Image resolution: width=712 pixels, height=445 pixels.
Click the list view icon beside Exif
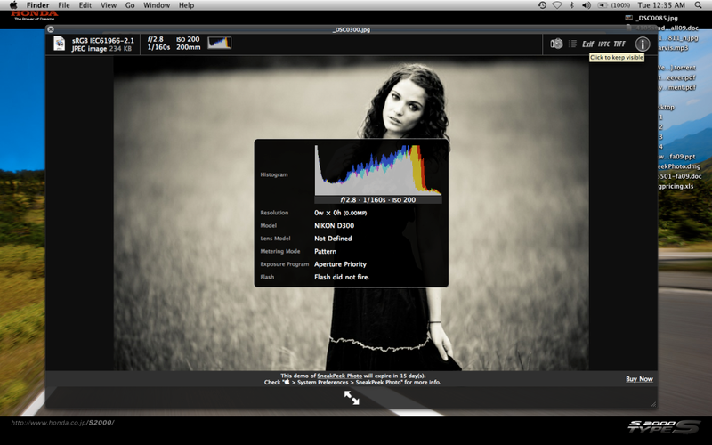click(572, 44)
